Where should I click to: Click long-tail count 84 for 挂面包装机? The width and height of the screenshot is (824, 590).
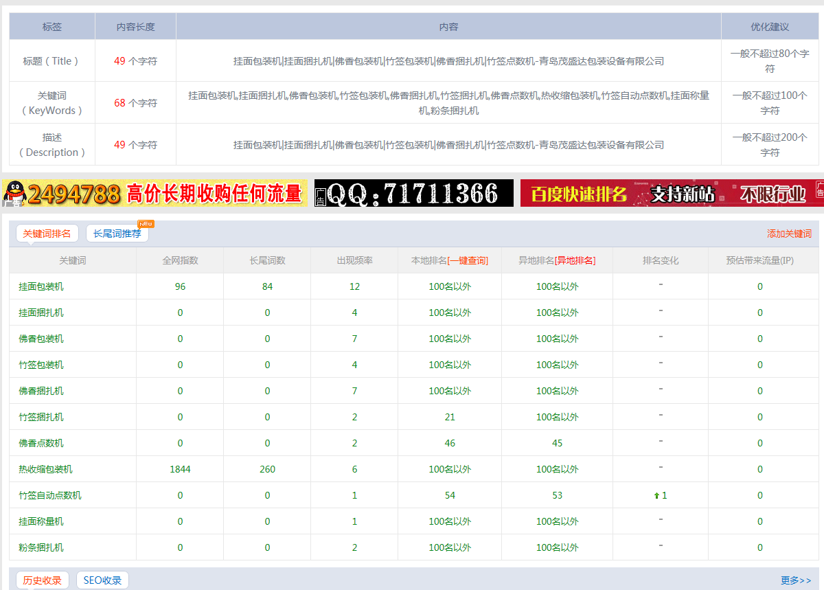(x=267, y=286)
